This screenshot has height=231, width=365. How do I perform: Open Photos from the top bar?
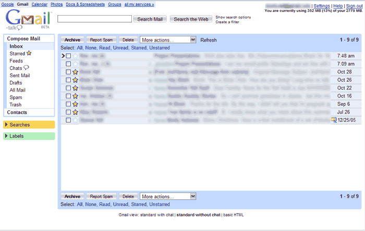click(56, 4)
